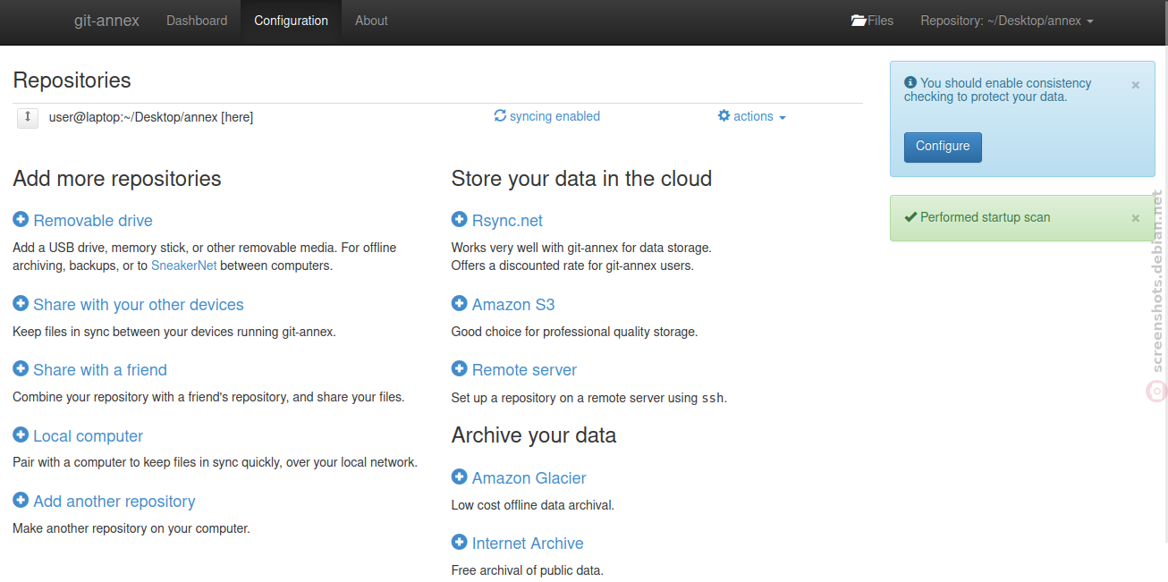The image size is (1168, 582).
Task: Toggle syncing enabled for the annex repository
Action: click(546, 116)
